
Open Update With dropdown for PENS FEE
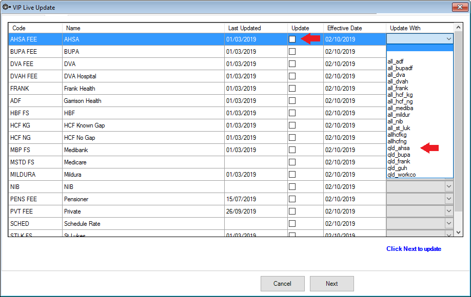coord(449,199)
